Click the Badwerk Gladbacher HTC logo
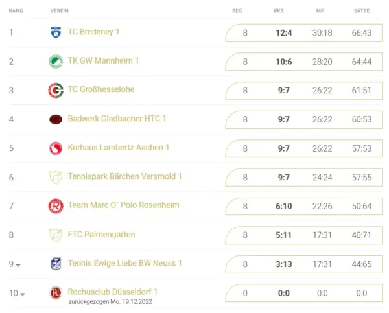Image resolution: width=389 pixels, height=313 pixels. point(56,119)
